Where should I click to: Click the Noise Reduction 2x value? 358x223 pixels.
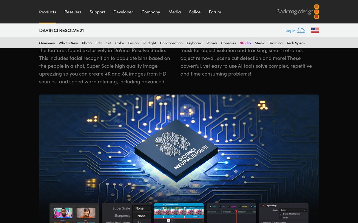(x=139, y=222)
